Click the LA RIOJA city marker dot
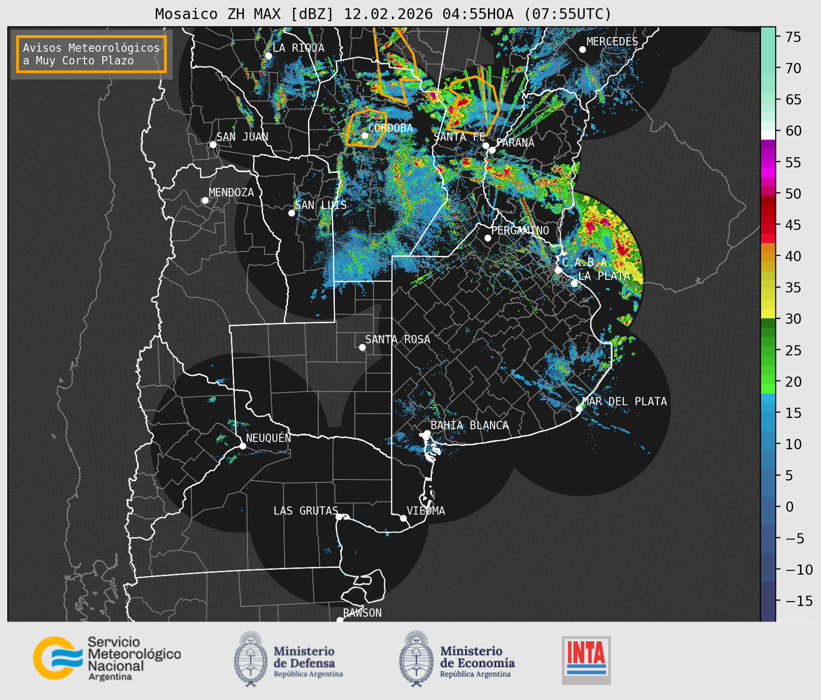Viewport: 821px width, 700px height. coord(268,56)
